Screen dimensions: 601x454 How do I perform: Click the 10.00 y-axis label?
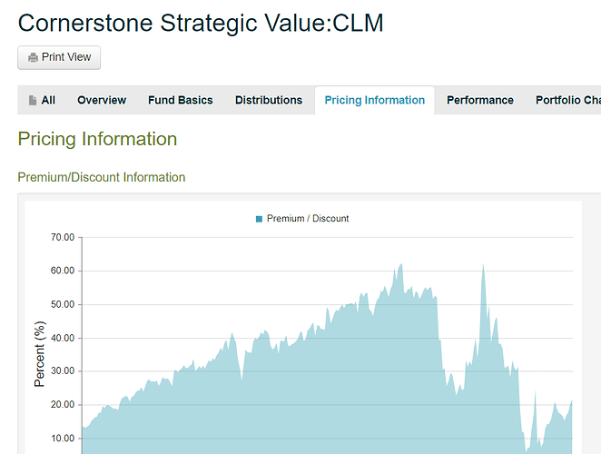[x=63, y=439]
